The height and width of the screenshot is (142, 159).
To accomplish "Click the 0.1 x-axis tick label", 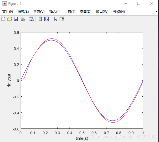I will click(x=33, y=133).
